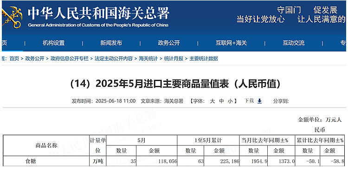This screenshot has height=169, width=348.
Task: Select the 政务公开 navigation item
Action: tap(169, 43)
